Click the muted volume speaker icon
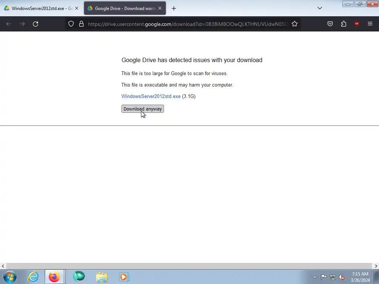Viewport: 379px width, 284px height. [x=342, y=277]
